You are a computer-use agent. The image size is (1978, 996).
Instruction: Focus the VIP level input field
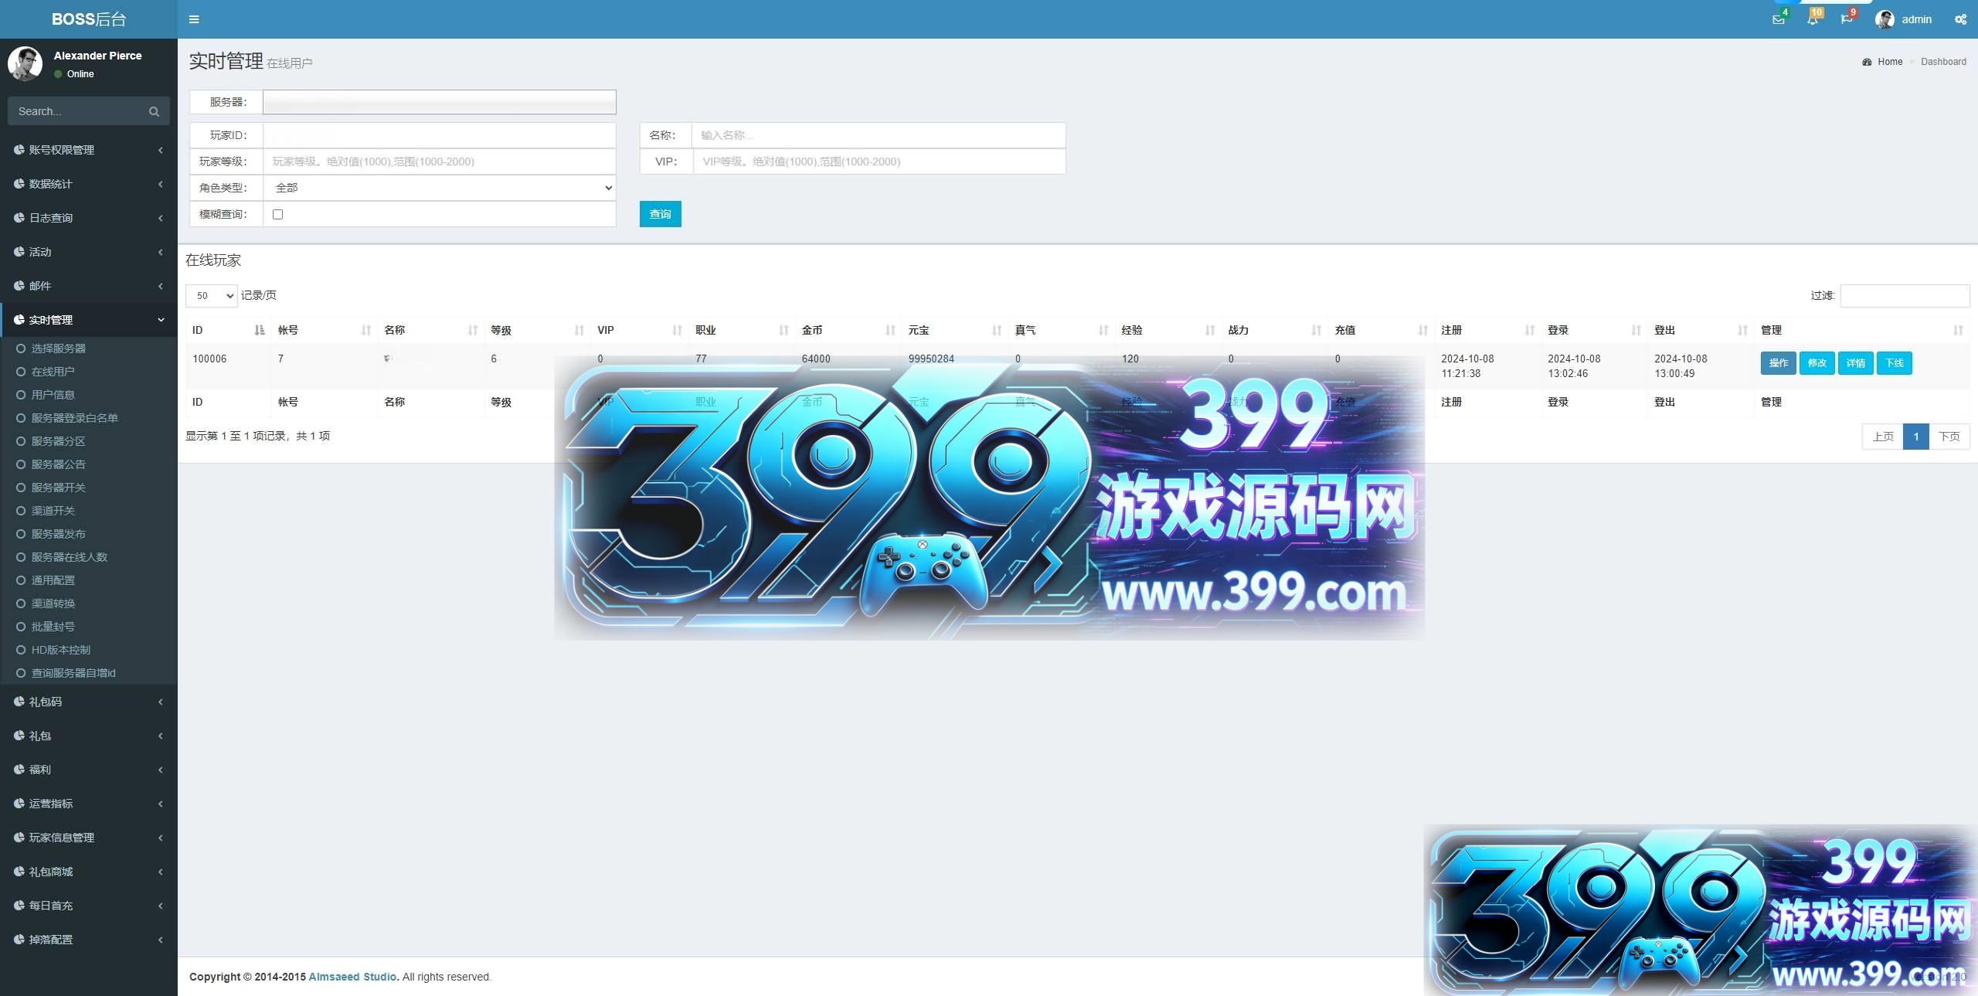[879, 161]
